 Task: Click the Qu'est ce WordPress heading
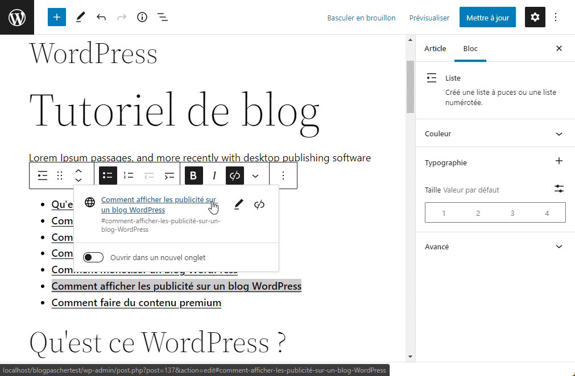(x=158, y=342)
